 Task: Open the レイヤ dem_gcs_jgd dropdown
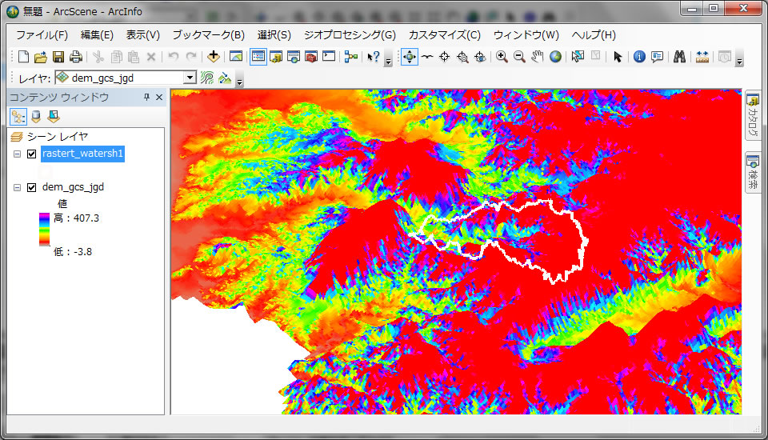(190, 78)
